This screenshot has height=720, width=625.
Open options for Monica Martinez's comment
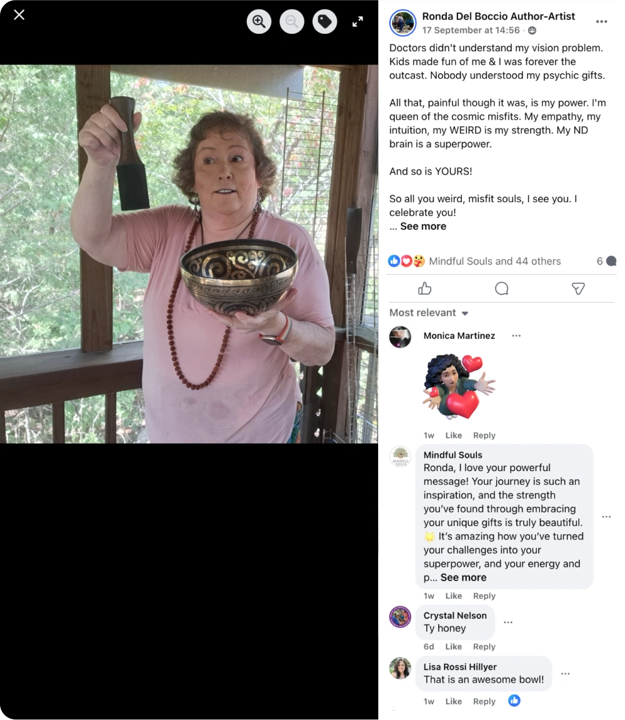[x=516, y=336]
